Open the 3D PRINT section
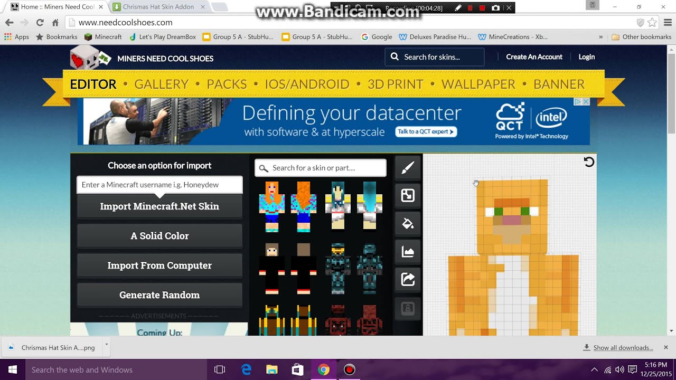676x380 pixels. (x=396, y=84)
